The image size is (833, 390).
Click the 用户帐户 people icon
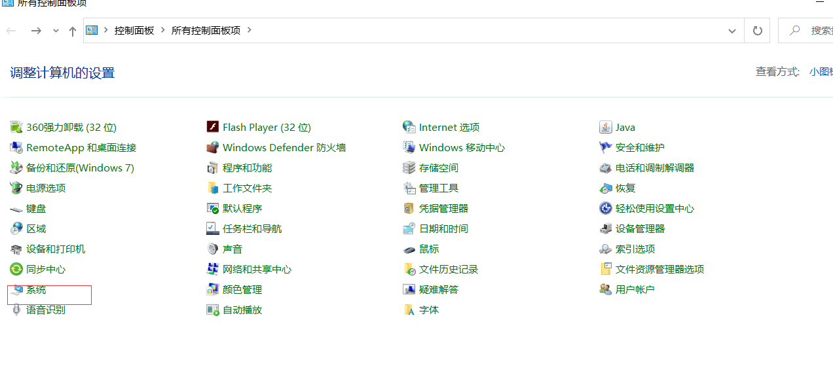click(606, 289)
